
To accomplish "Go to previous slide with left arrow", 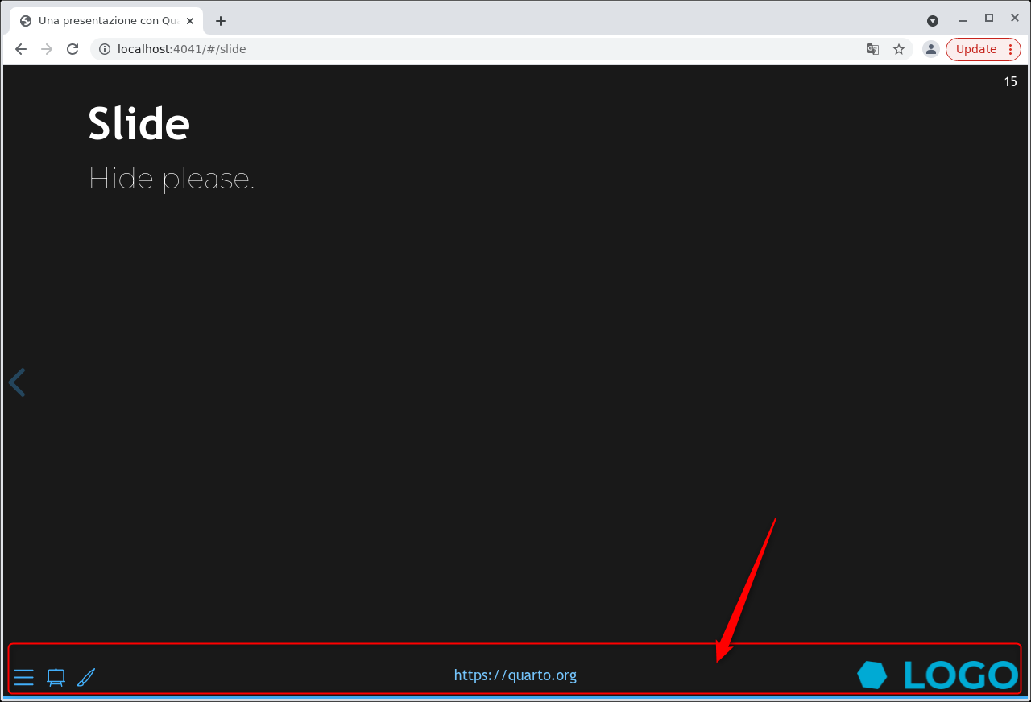I will tap(17, 382).
